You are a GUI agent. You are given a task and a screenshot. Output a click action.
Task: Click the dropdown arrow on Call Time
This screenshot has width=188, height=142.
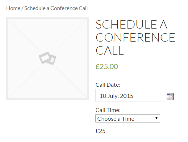coord(156,118)
